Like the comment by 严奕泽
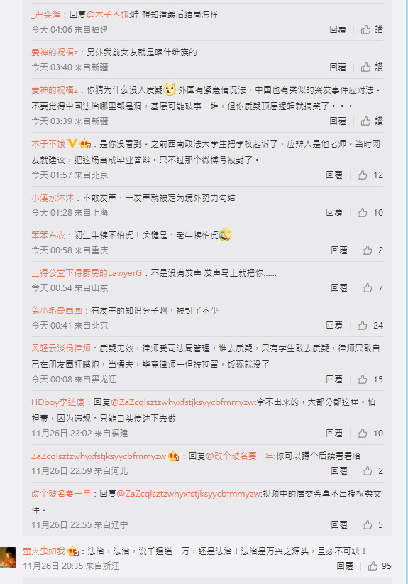This screenshot has width=408, height=584. coord(372,29)
